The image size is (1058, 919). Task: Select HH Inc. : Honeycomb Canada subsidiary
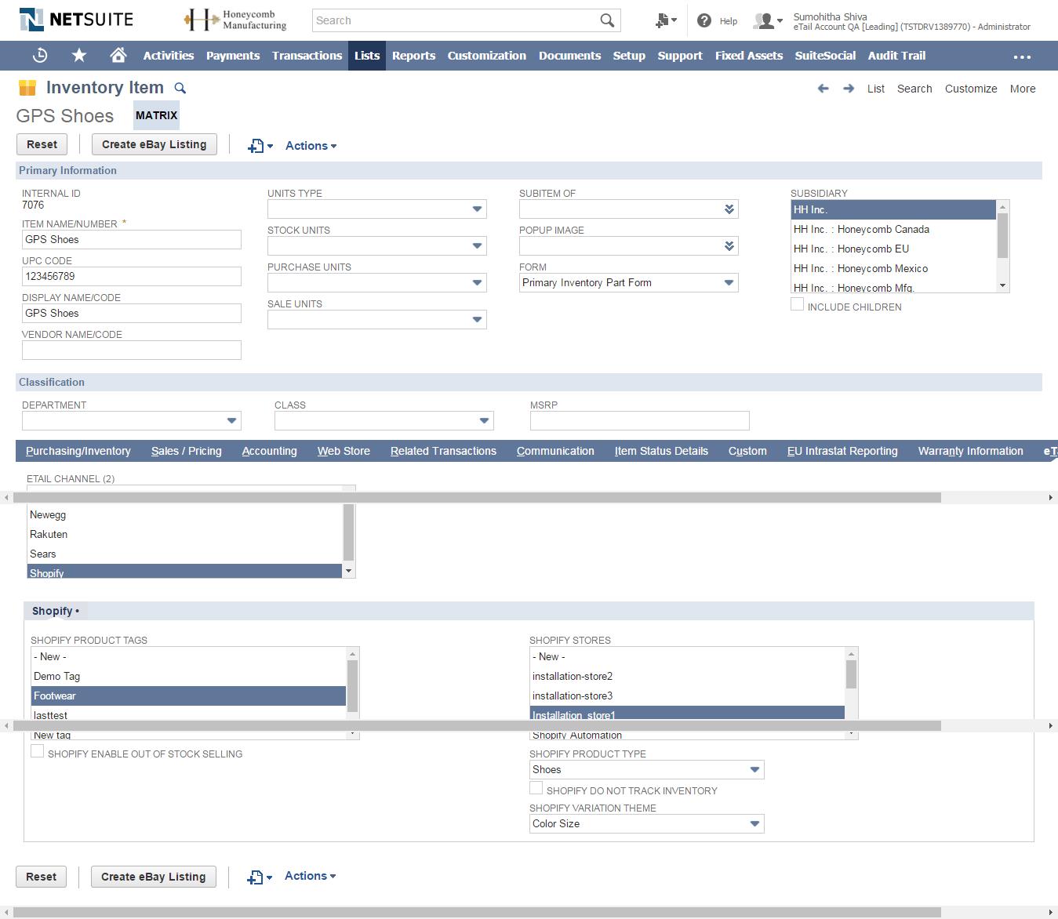893,229
